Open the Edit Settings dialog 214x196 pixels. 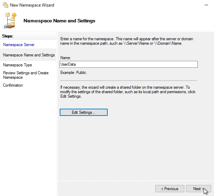coord(84,112)
